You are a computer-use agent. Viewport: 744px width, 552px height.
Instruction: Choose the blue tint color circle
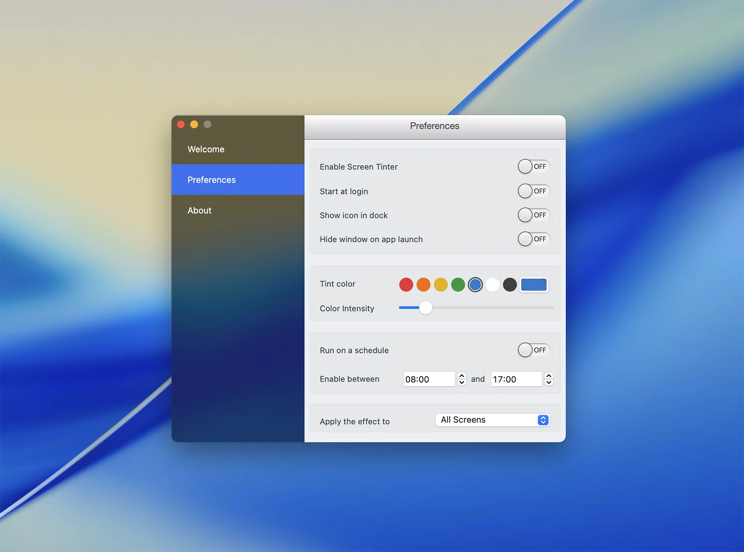point(475,285)
